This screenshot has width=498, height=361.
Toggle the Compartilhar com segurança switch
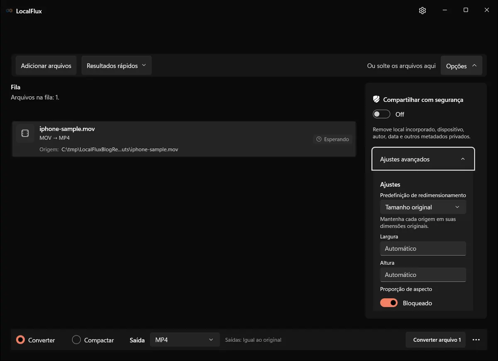click(381, 114)
